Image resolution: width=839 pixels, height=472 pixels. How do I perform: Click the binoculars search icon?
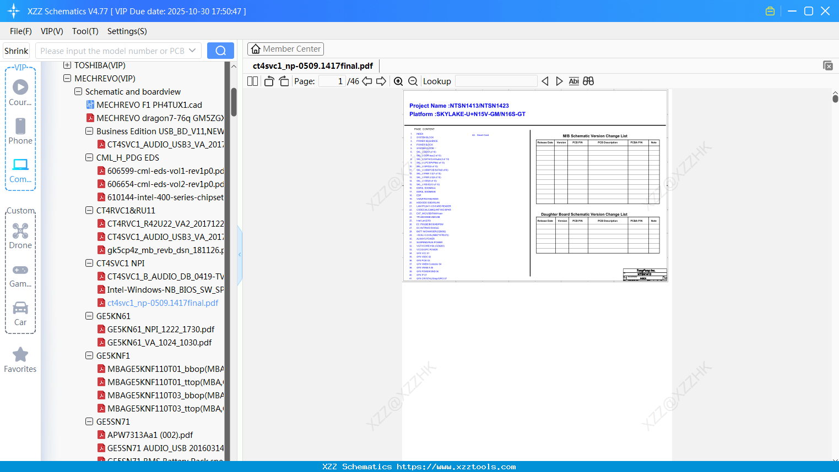(588, 81)
